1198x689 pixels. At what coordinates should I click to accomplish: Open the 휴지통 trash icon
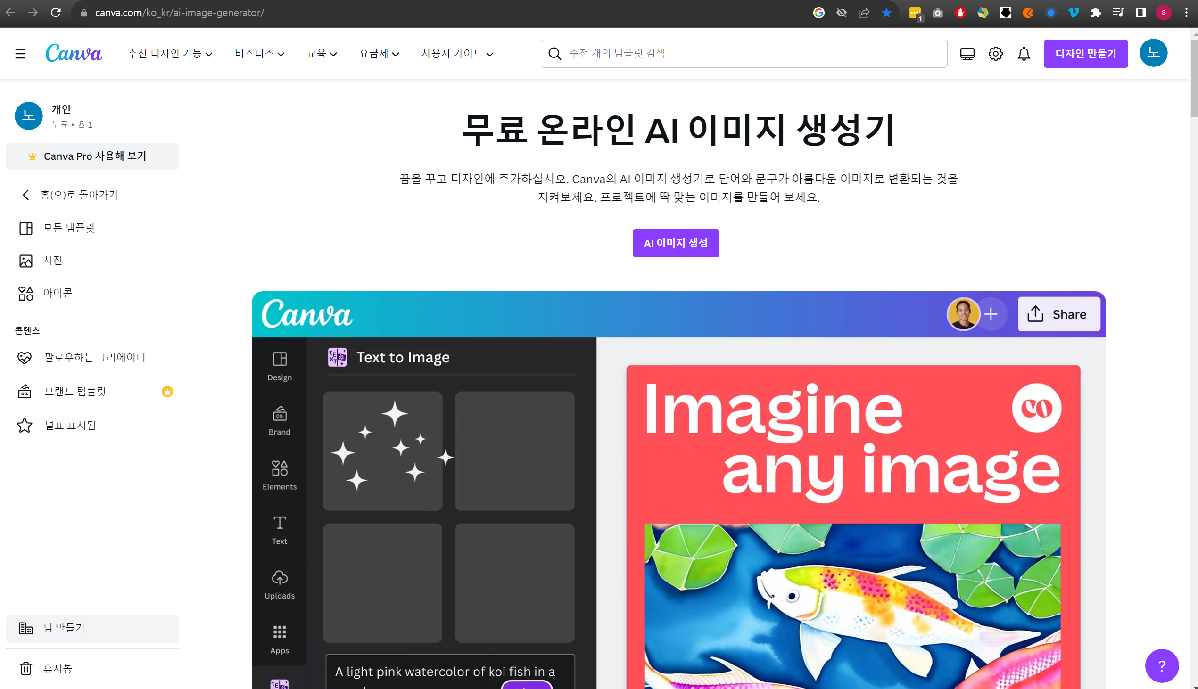coord(25,668)
